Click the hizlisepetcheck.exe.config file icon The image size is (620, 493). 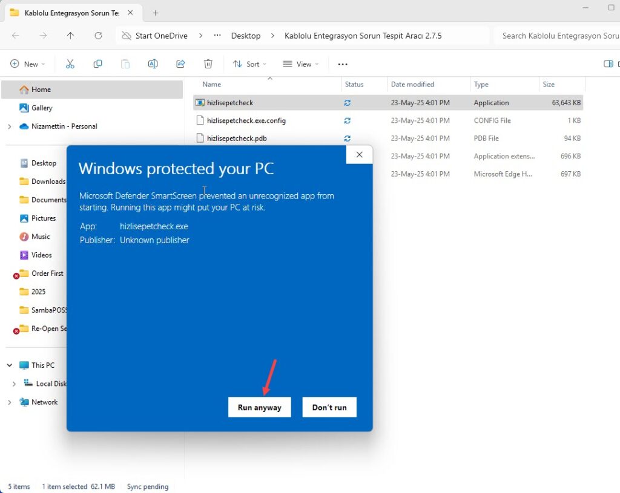pyautogui.click(x=200, y=120)
